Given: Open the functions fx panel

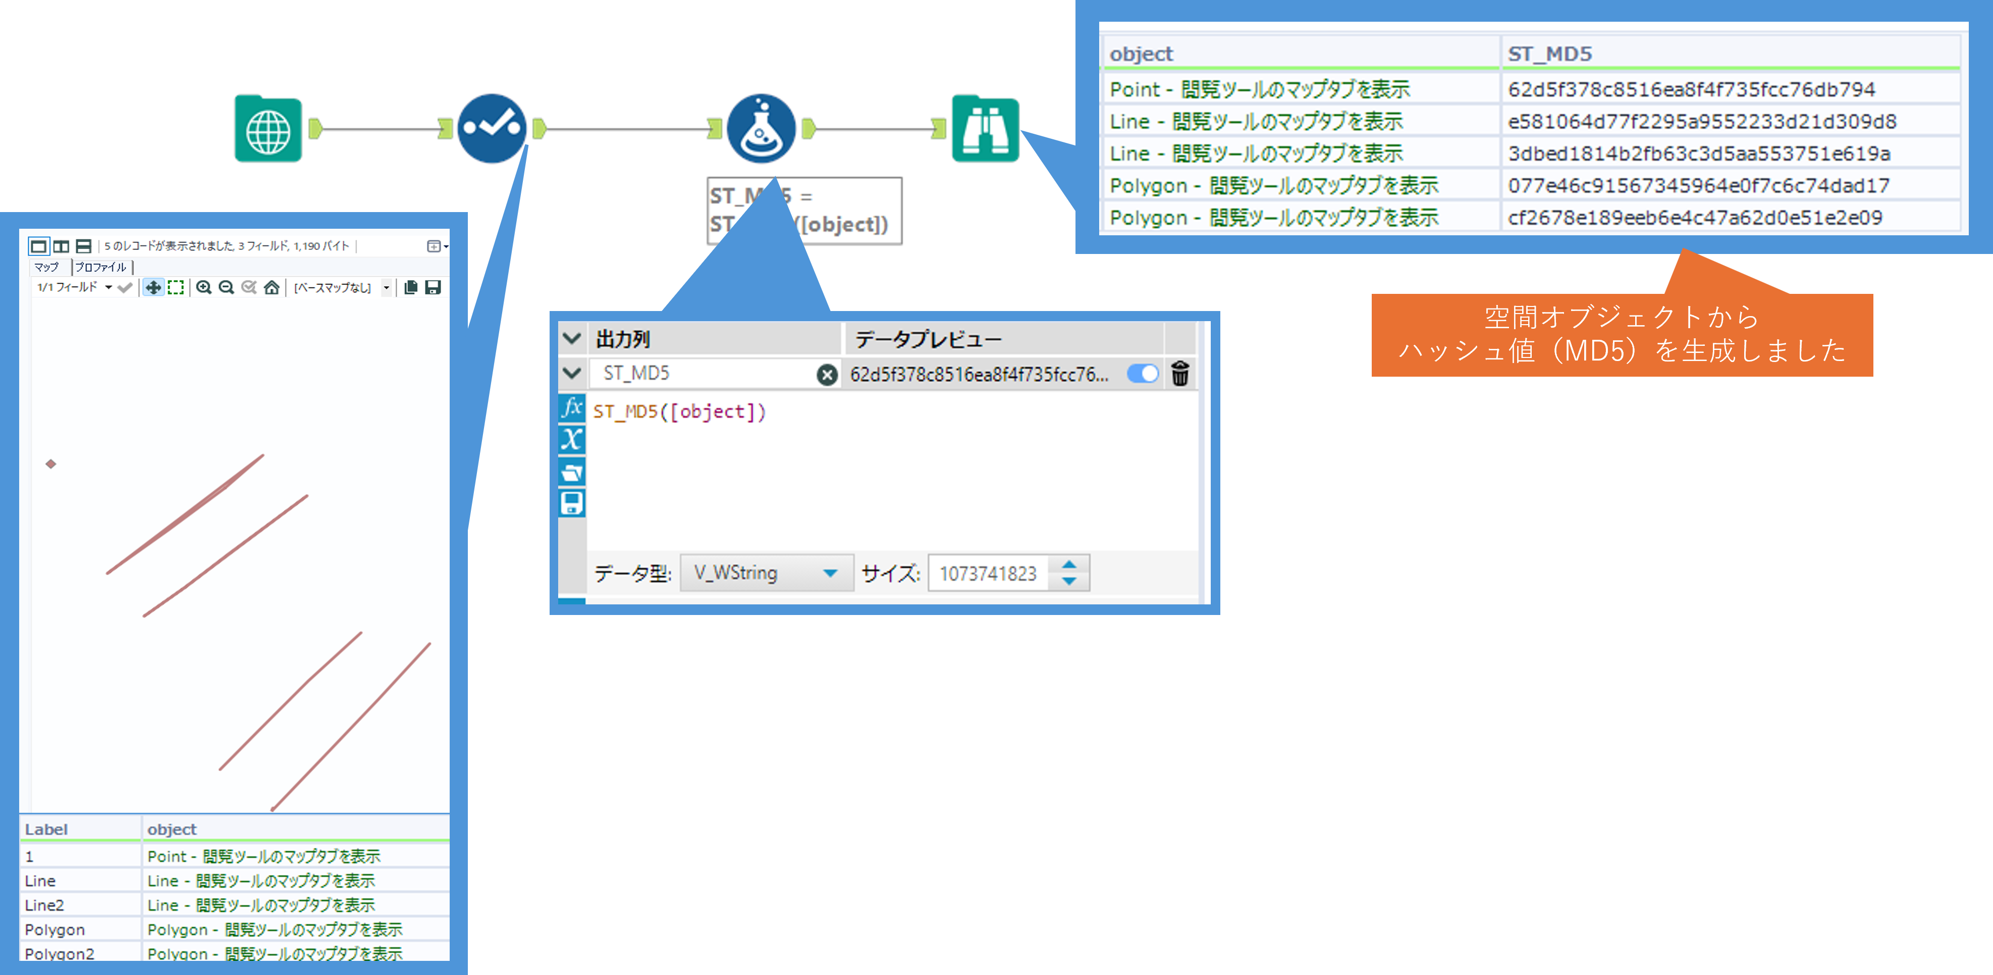Looking at the screenshot, I should click(x=572, y=407).
